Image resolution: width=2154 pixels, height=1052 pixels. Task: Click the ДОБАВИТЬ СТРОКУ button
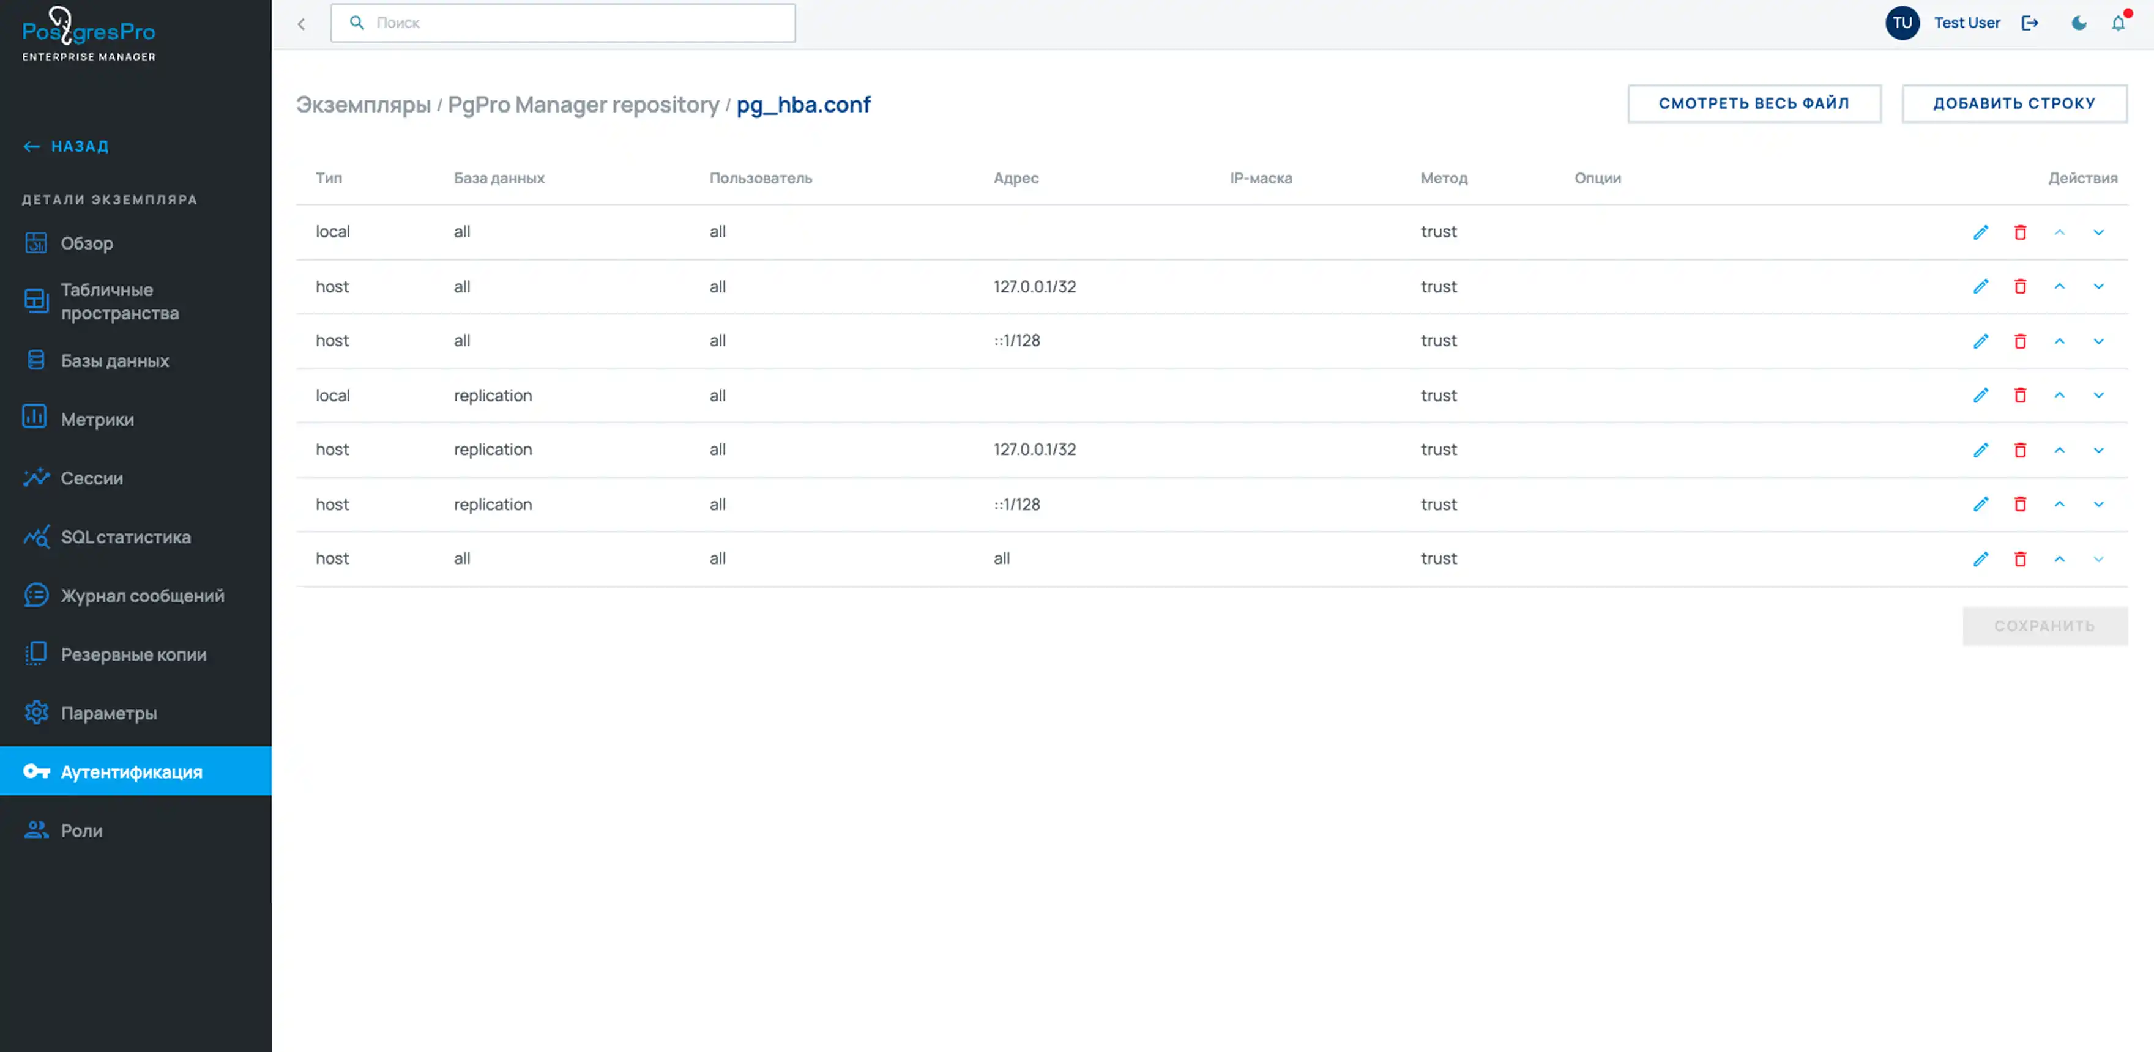click(x=2013, y=103)
